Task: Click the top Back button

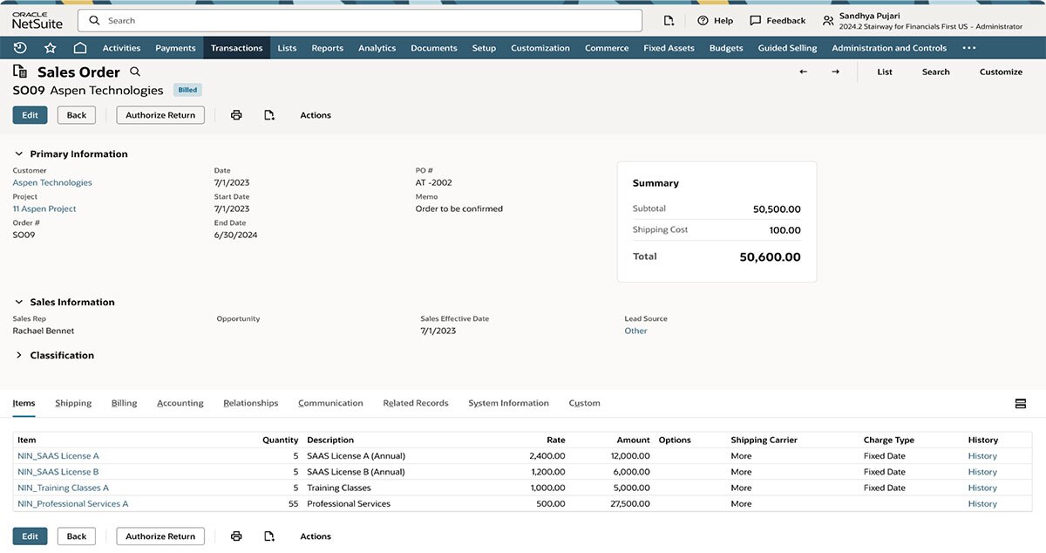Action: pyautogui.click(x=77, y=115)
